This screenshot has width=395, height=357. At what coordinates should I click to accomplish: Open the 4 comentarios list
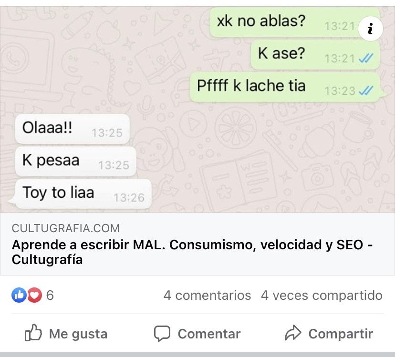tap(207, 295)
